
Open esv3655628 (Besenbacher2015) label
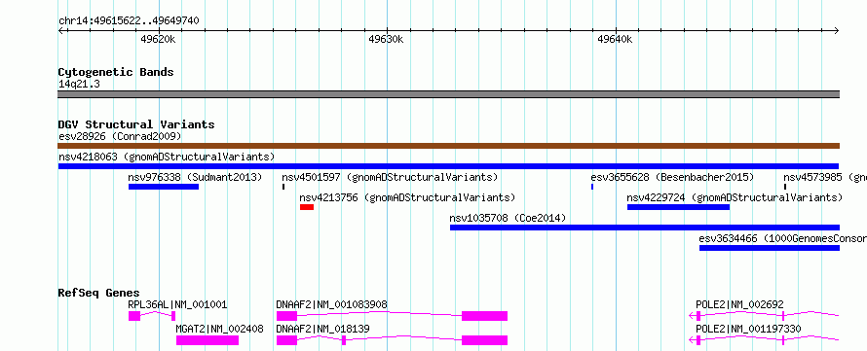(672, 177)
